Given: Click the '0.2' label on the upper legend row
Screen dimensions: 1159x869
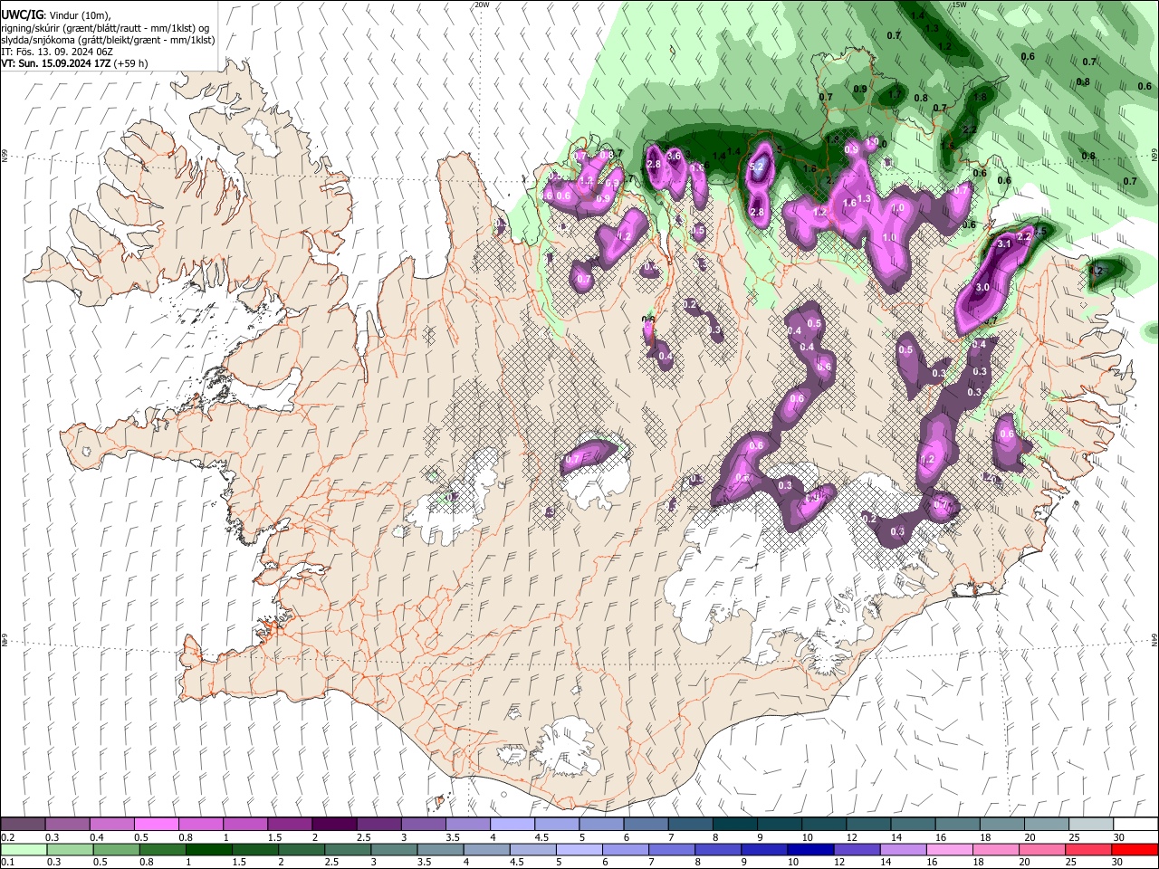Looking at the screenshot, I should tap(7, 837).
